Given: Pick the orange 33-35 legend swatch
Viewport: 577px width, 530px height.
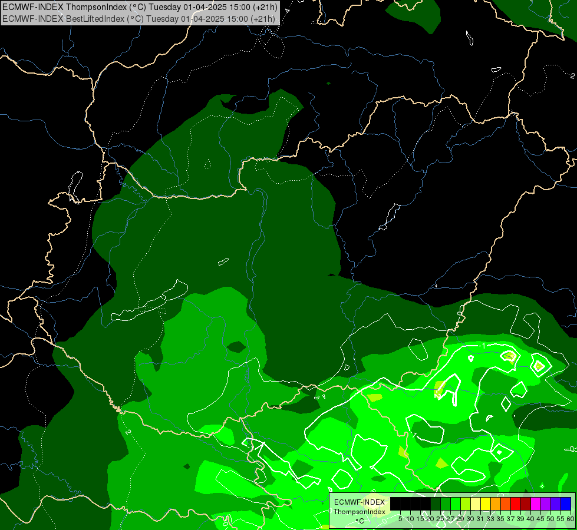Looking at the screenshot, I should click(496, 504).
